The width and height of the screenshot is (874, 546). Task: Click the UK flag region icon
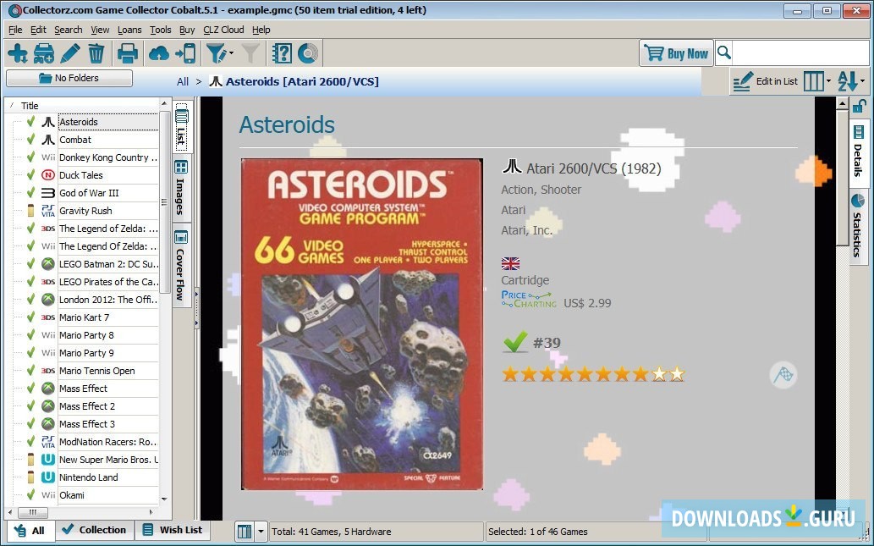[510, 263]
